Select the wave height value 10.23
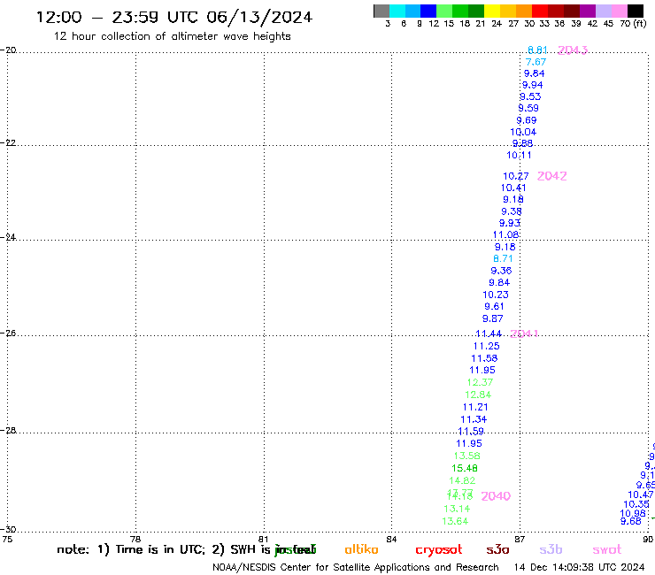This screenshot has height=575, width=655. [496, 295]
